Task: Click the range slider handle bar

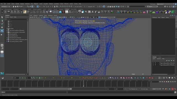Action: 45,89
